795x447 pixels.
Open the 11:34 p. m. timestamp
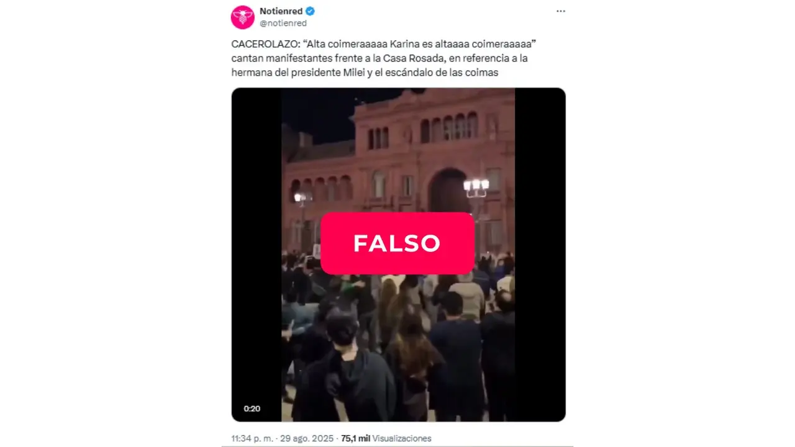[252, 438]
